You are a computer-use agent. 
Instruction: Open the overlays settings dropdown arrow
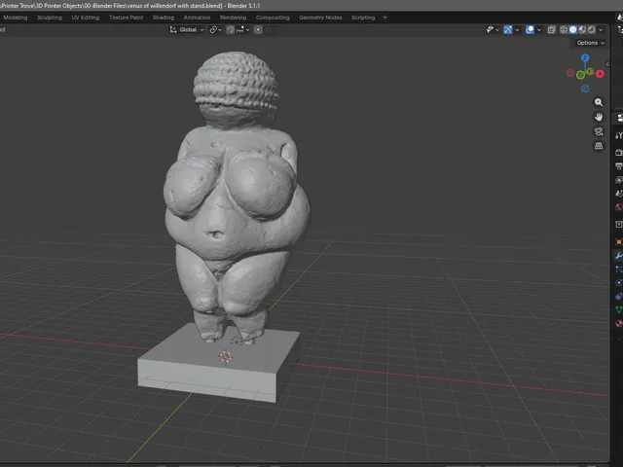pyautogui.click(x=539, y=30)
